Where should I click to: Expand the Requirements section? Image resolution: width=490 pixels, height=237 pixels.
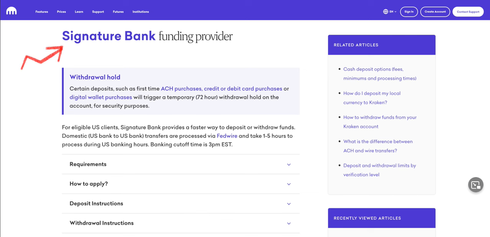tap(181, 164)
